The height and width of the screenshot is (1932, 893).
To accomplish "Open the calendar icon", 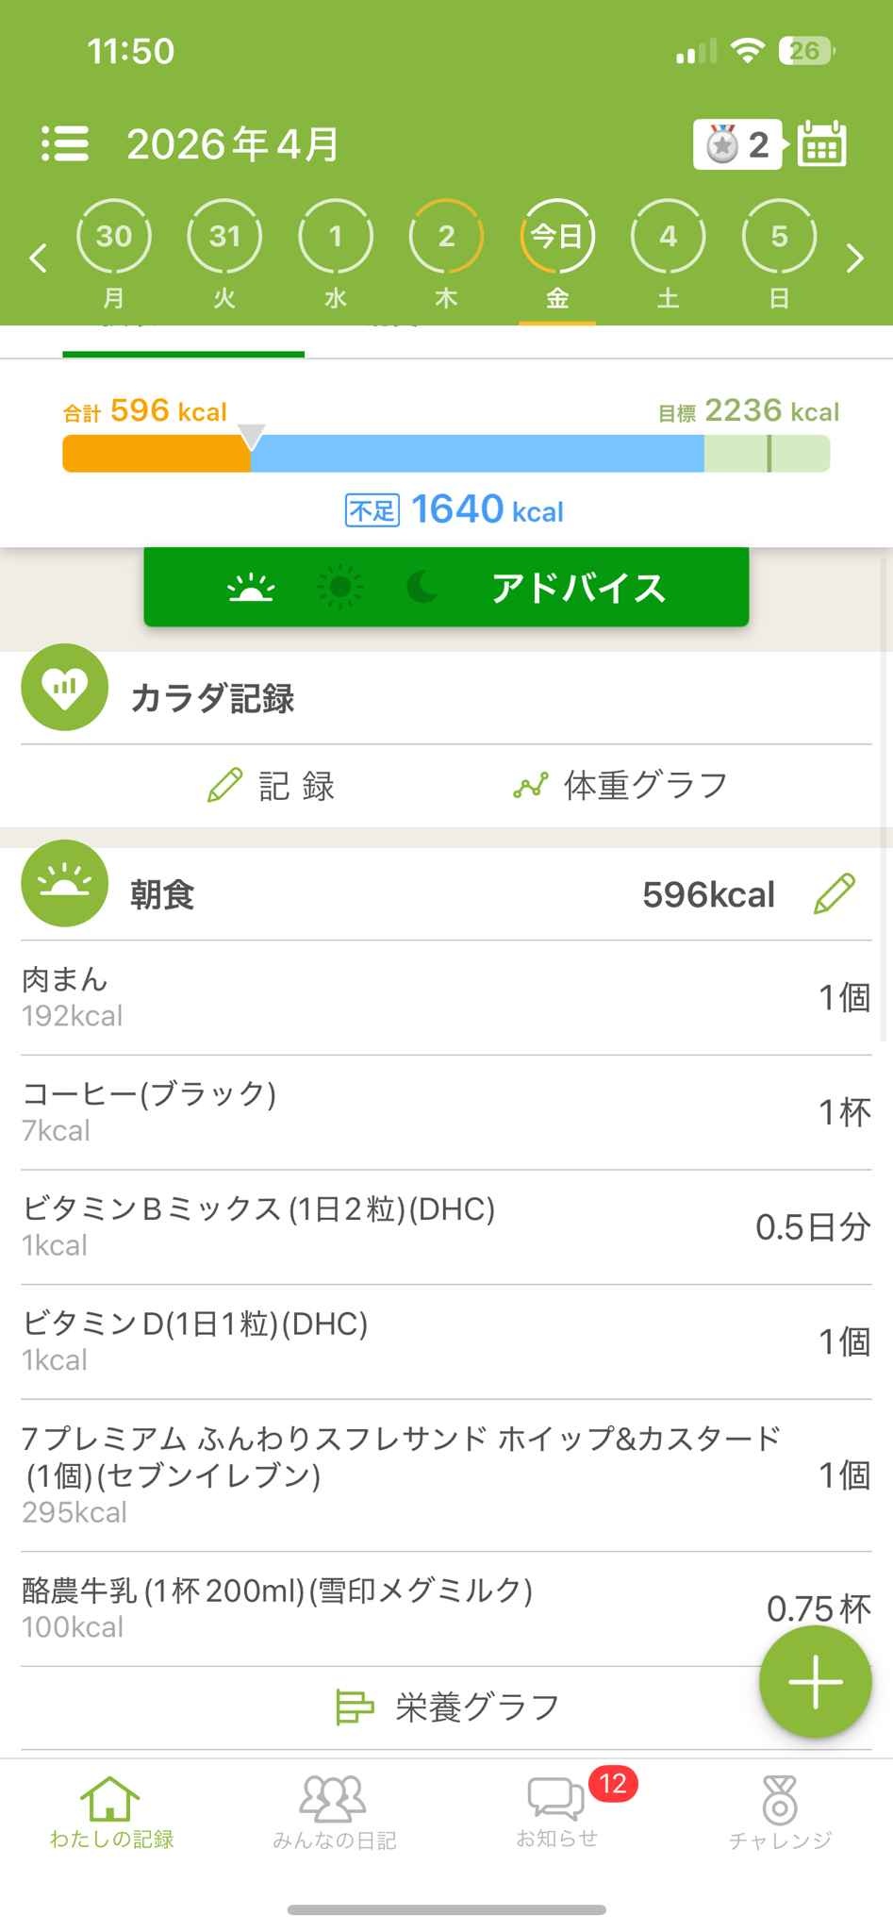I will [821, 144].
